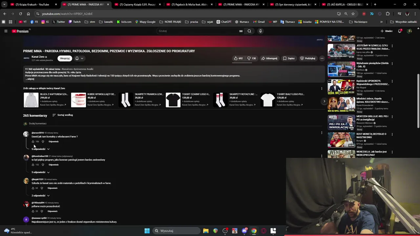
Task: Click the Wesprzyj button
Action: click(x=65, y=58)
